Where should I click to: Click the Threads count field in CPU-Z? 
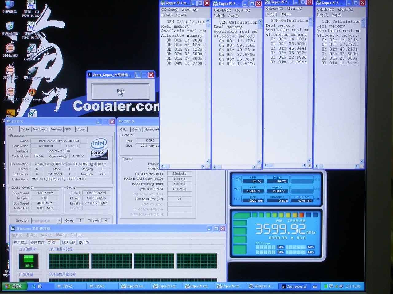pyautogui.click(x=106, y=221)
